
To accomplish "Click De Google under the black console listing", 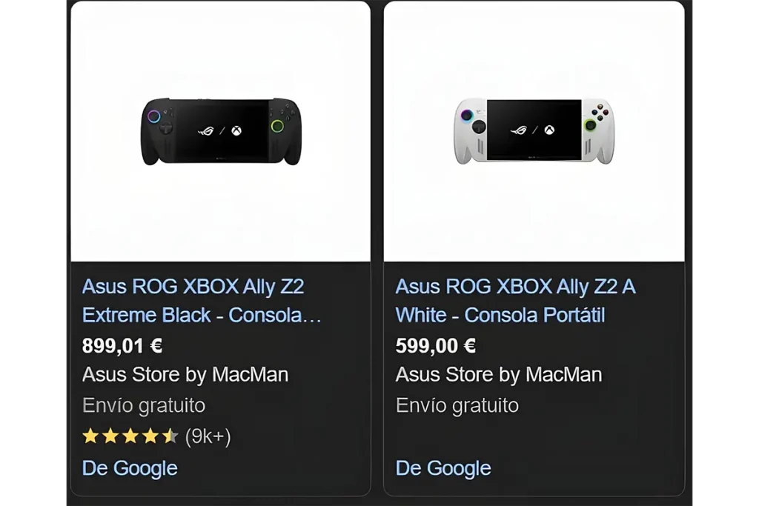I will 130,467.
